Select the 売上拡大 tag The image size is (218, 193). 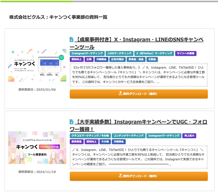189,136
